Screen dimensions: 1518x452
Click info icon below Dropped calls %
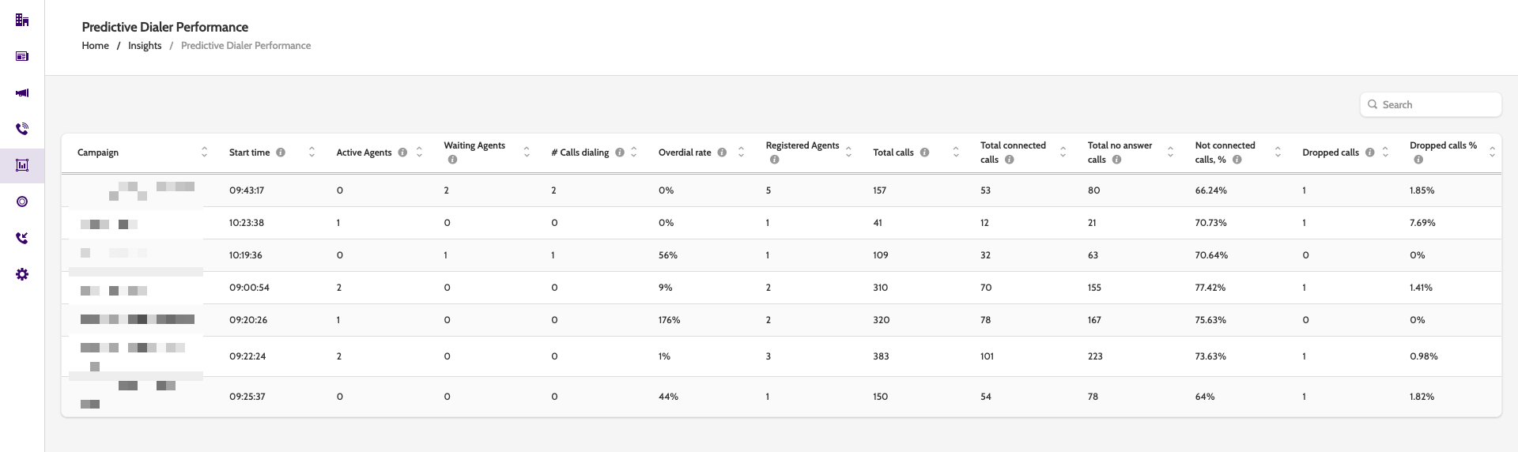1418,160
